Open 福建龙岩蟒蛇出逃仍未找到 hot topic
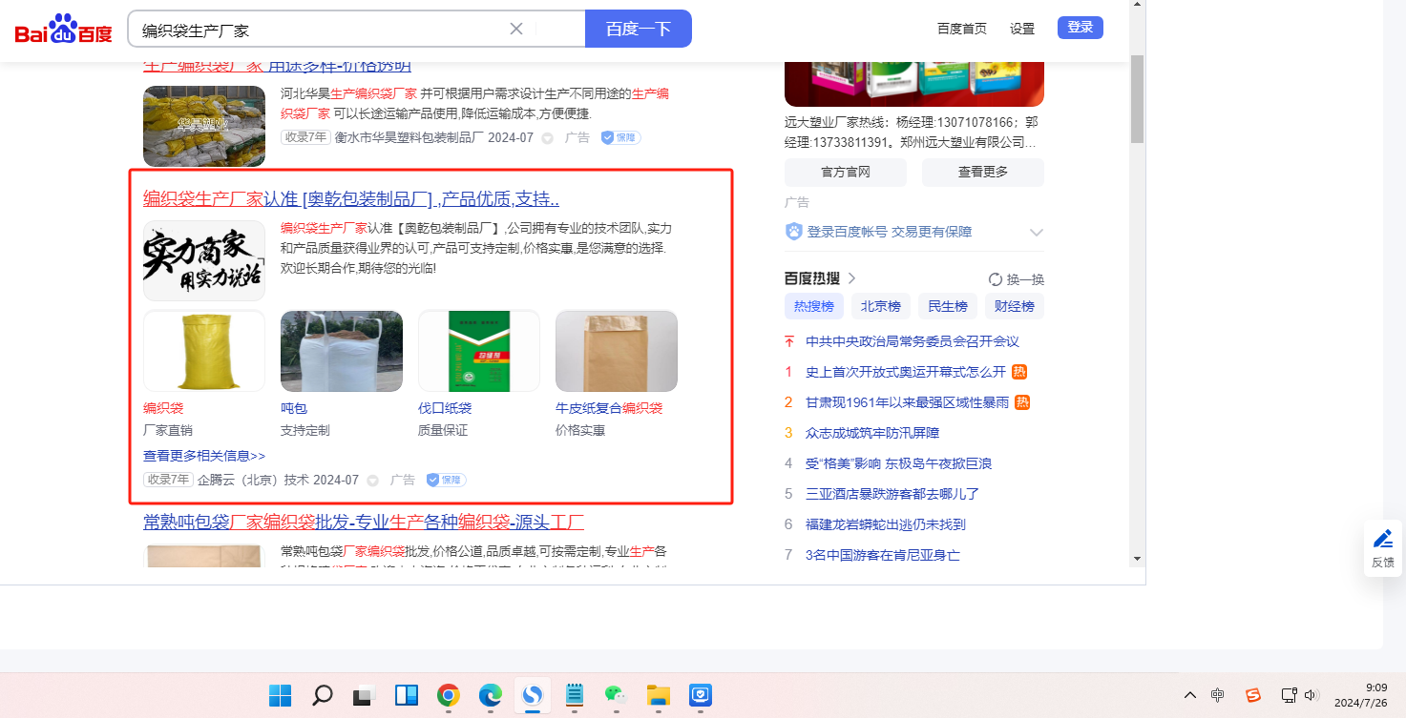1406x718 pixels. (x=886, y=524)
